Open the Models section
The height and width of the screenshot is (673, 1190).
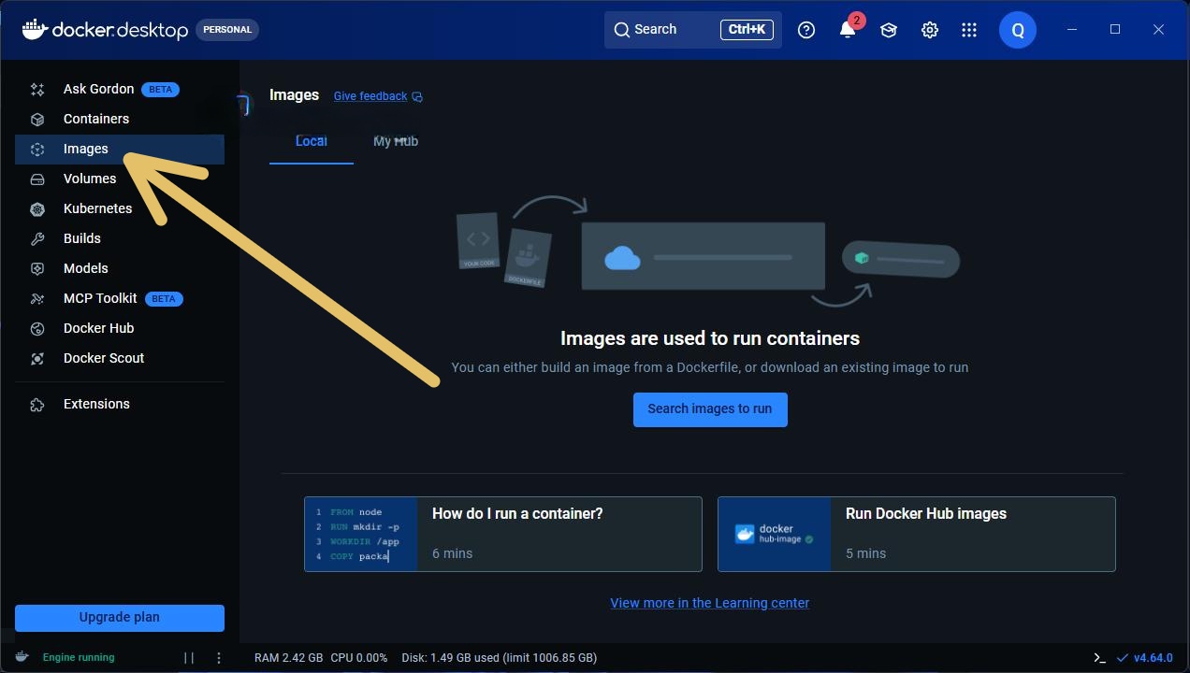click(x=120, y=269)
